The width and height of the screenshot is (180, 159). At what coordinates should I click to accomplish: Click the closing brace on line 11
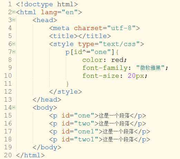point(68,84)
